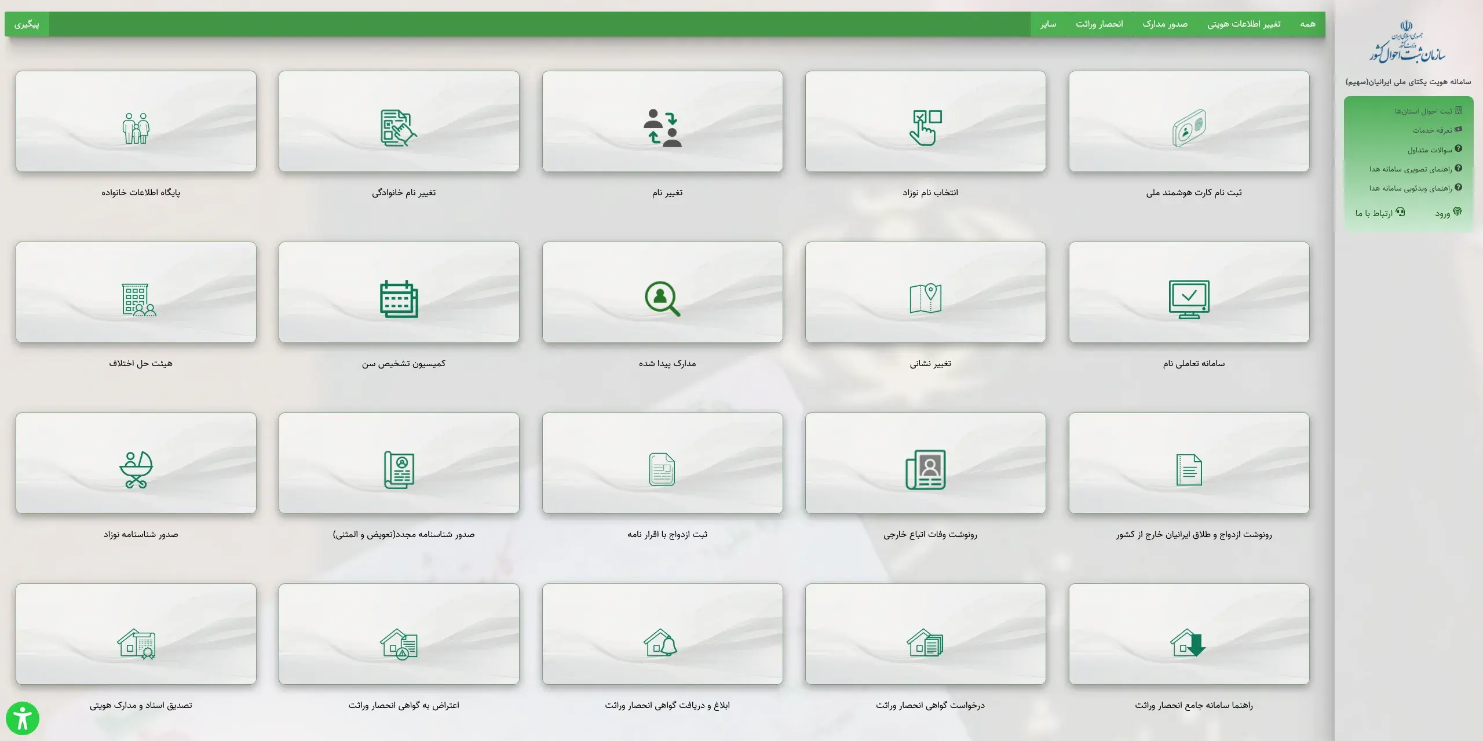Open راهنمای تصویری سامانه ها link
Viewport: 1483px width, 741px height.
pos(1415,169)
